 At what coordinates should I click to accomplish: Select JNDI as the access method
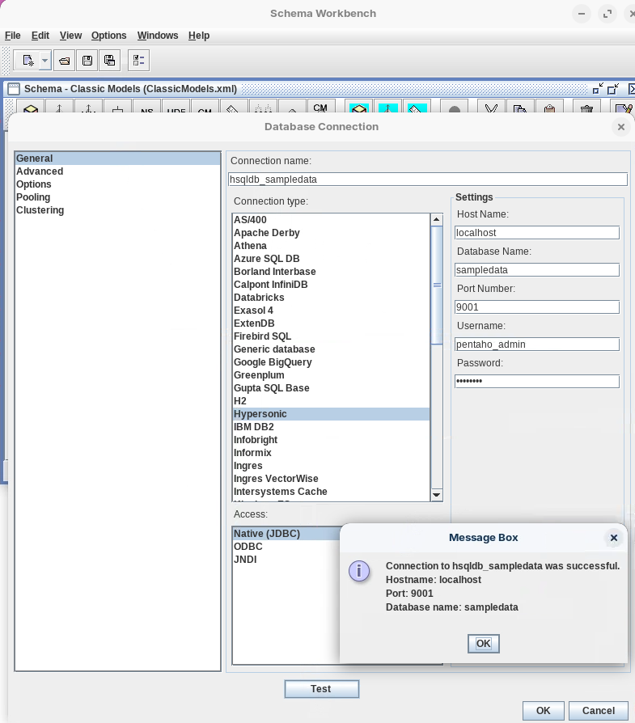click(245, 560)
